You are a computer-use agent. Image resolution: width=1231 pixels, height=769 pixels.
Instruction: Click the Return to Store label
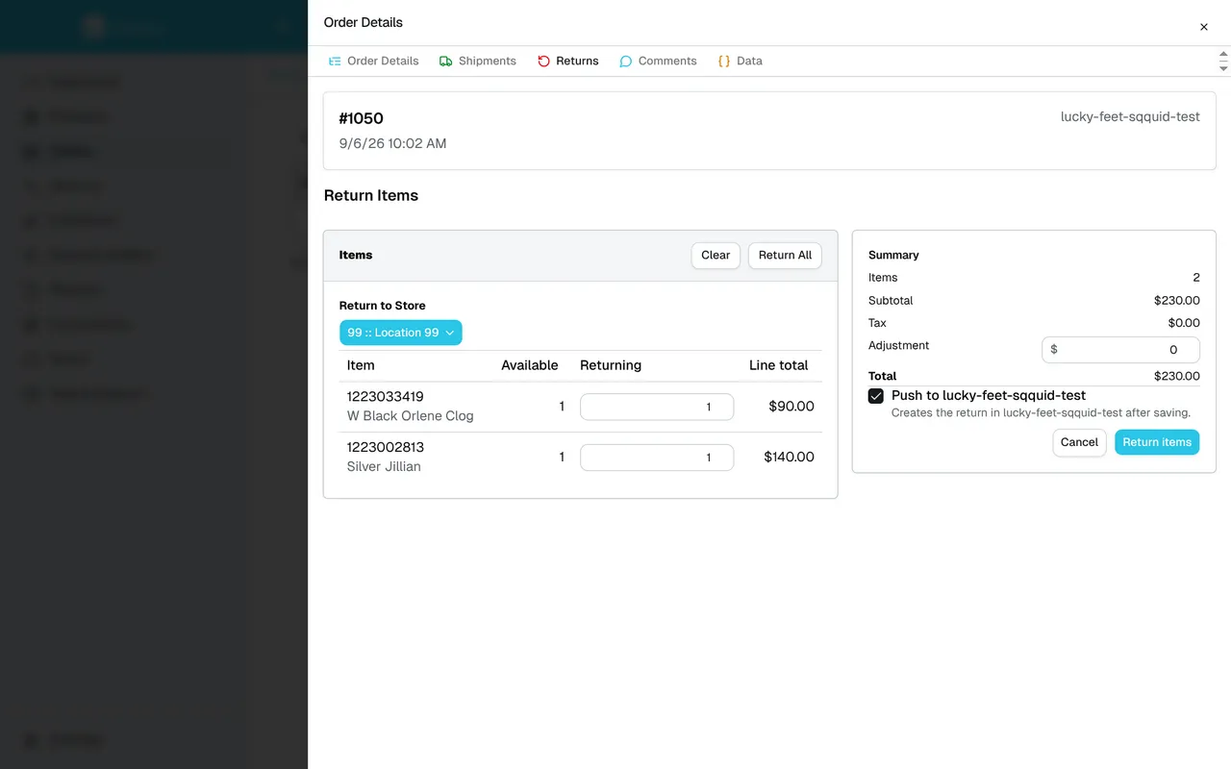pos(383,306)
